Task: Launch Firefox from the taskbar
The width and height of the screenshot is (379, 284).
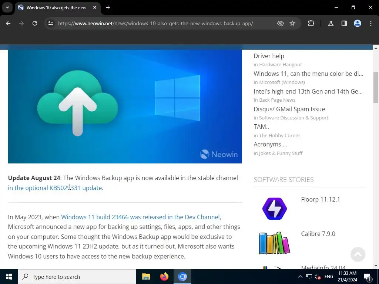Action: click(164, 277)
